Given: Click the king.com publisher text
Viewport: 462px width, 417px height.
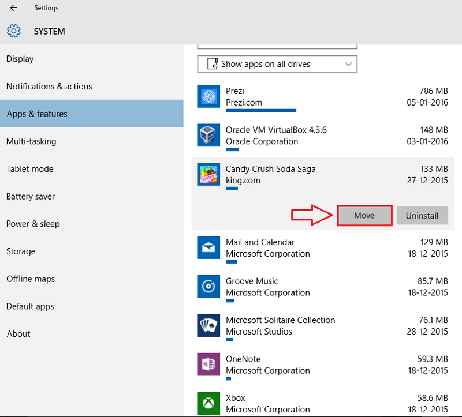Looking at the screenshot, I should (x=243, y=181).
